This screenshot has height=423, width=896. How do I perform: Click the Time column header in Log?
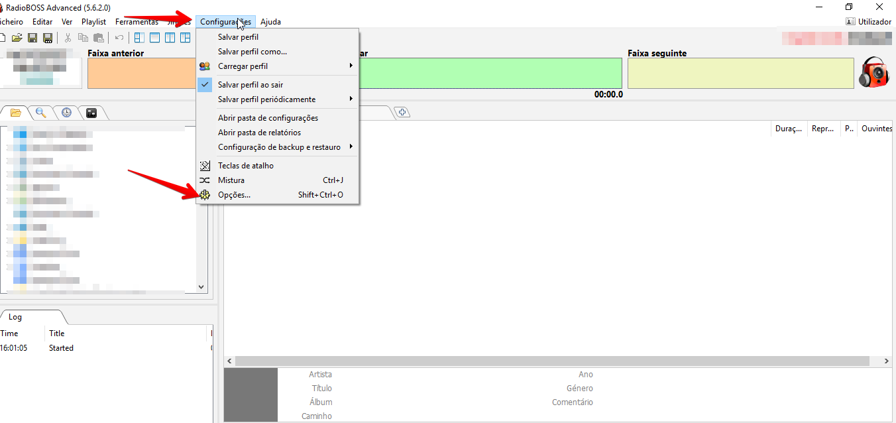[x=22, y=333]
